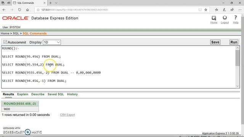Click the SQL editor scrollbar down arrow
Screen dimensions: 244x137
(238, 86)
